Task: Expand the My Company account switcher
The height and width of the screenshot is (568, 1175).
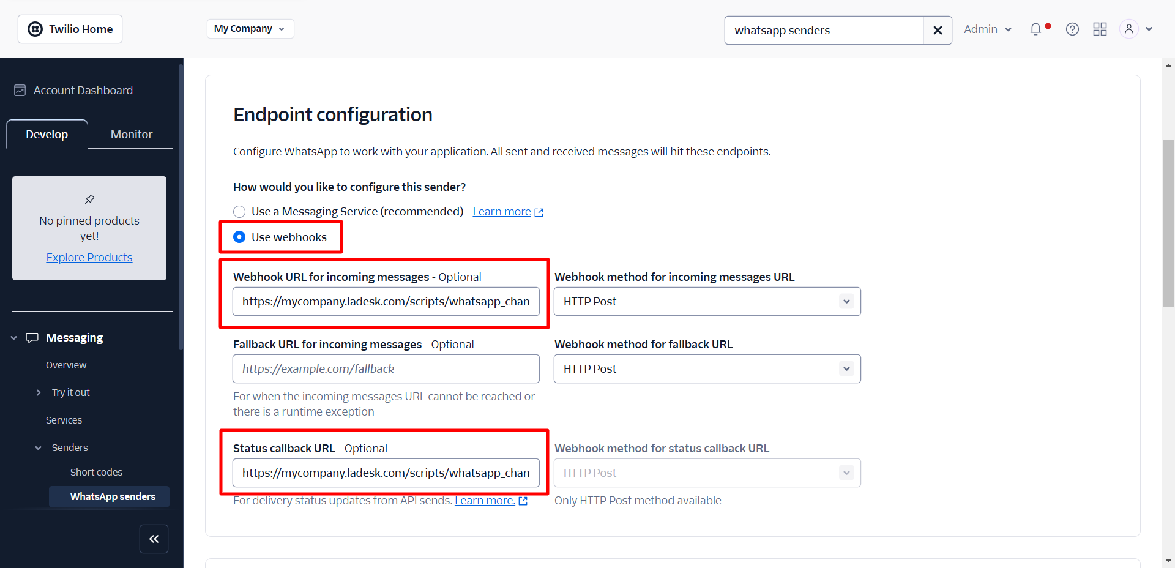Action: pos(250,29)
